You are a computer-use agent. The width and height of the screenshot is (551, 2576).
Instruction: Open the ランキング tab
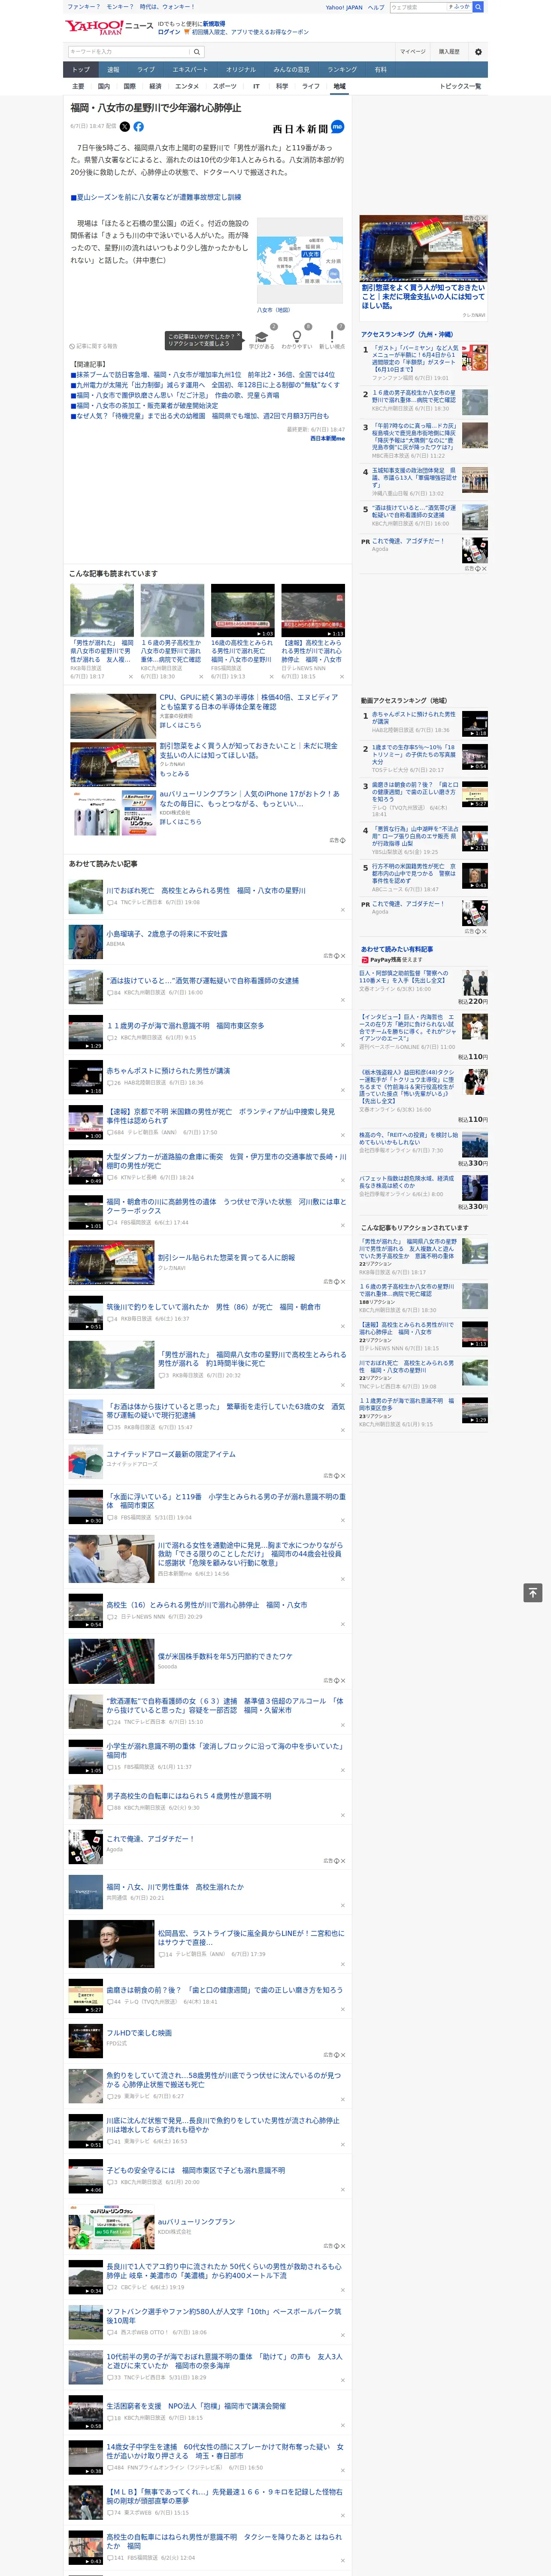[342, 70]
